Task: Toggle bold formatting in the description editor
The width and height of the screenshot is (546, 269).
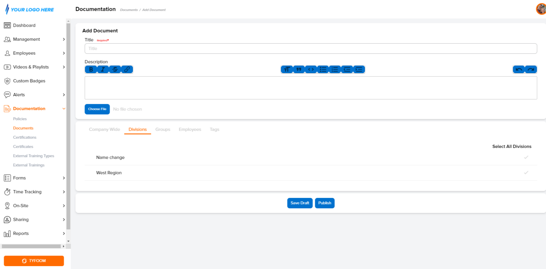Action: pos(91,69)
